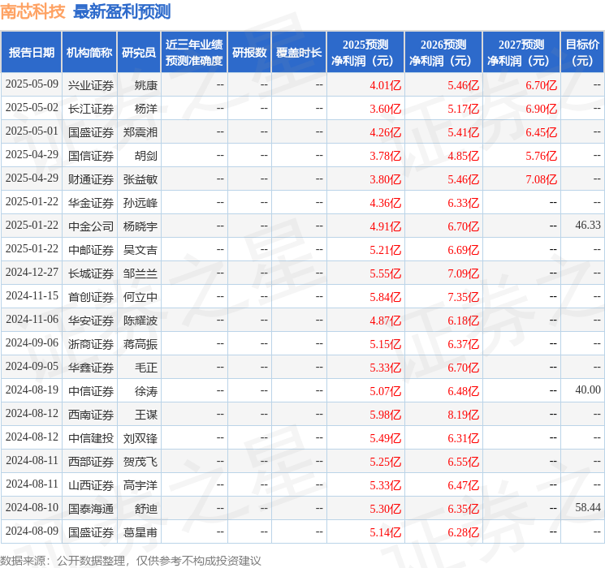Sort by 2025预测净利润 column header
Screen dimensions: 605x568
point(365,52)
